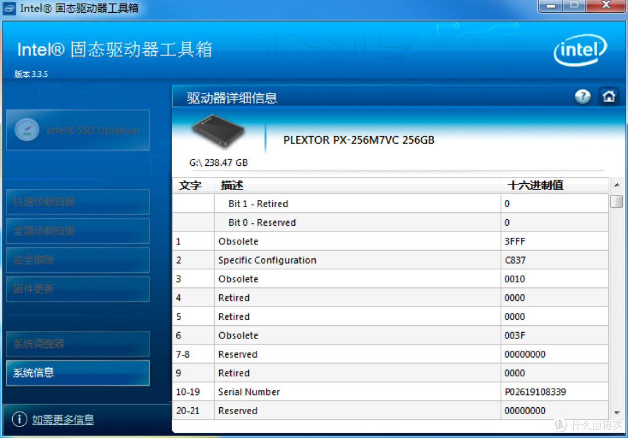Open help via the question mark icon
628x438 pixels.
pyautogui.click(x=582, y=97)
